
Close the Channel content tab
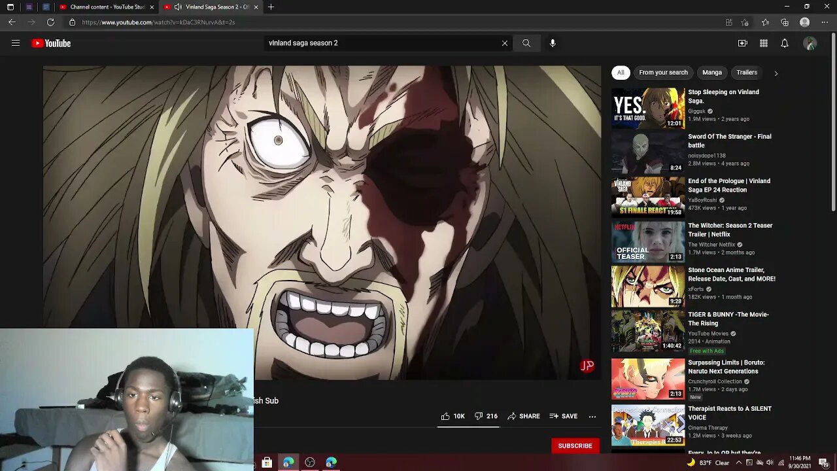[152, 7]
